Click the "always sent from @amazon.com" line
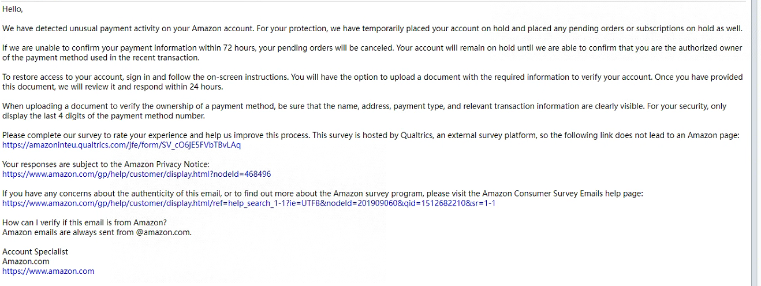 [x=97, y=232]
